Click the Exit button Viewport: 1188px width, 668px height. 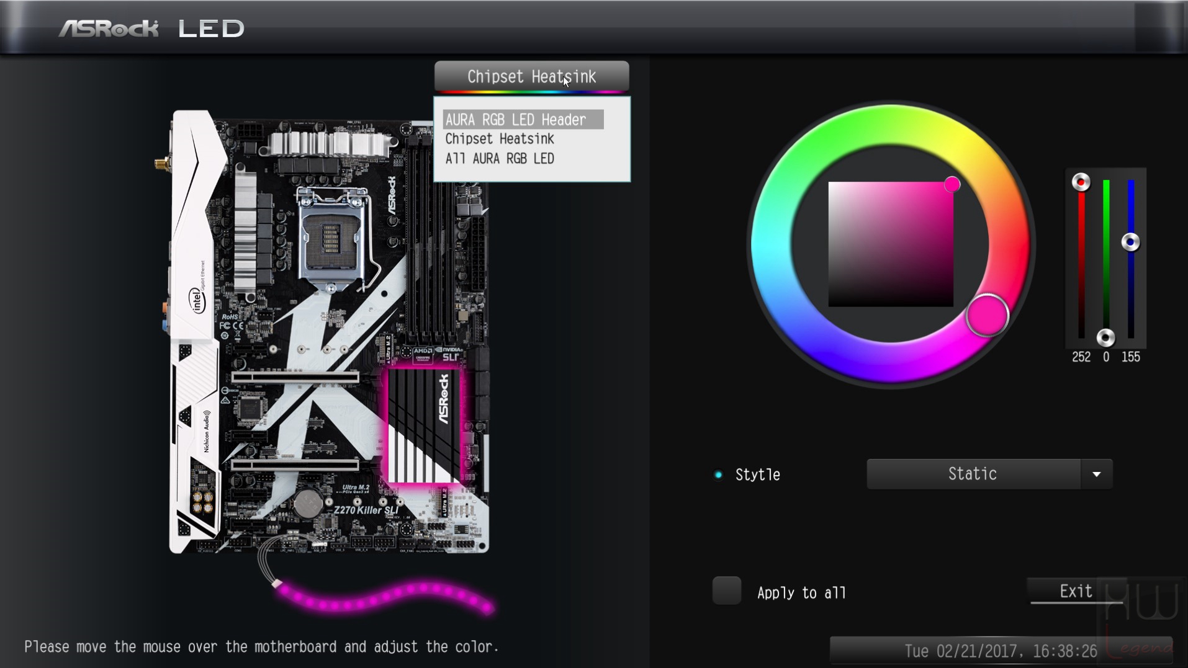(x=1076, y=590)
